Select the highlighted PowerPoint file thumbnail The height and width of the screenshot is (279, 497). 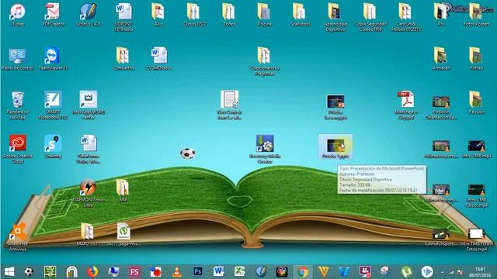click(335, 146)
